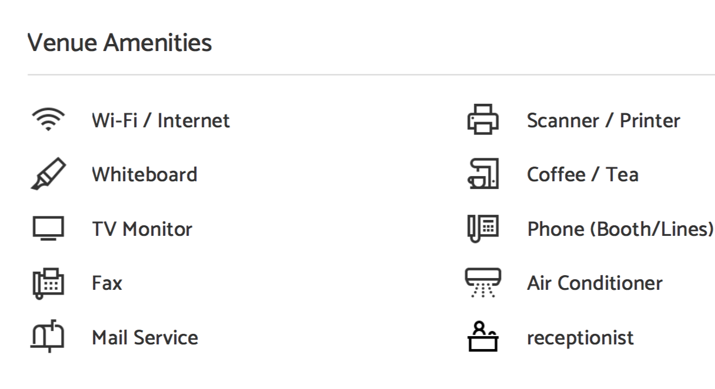
Task: Click the Scanner / Printer label
Action: (x=603, y=120)
